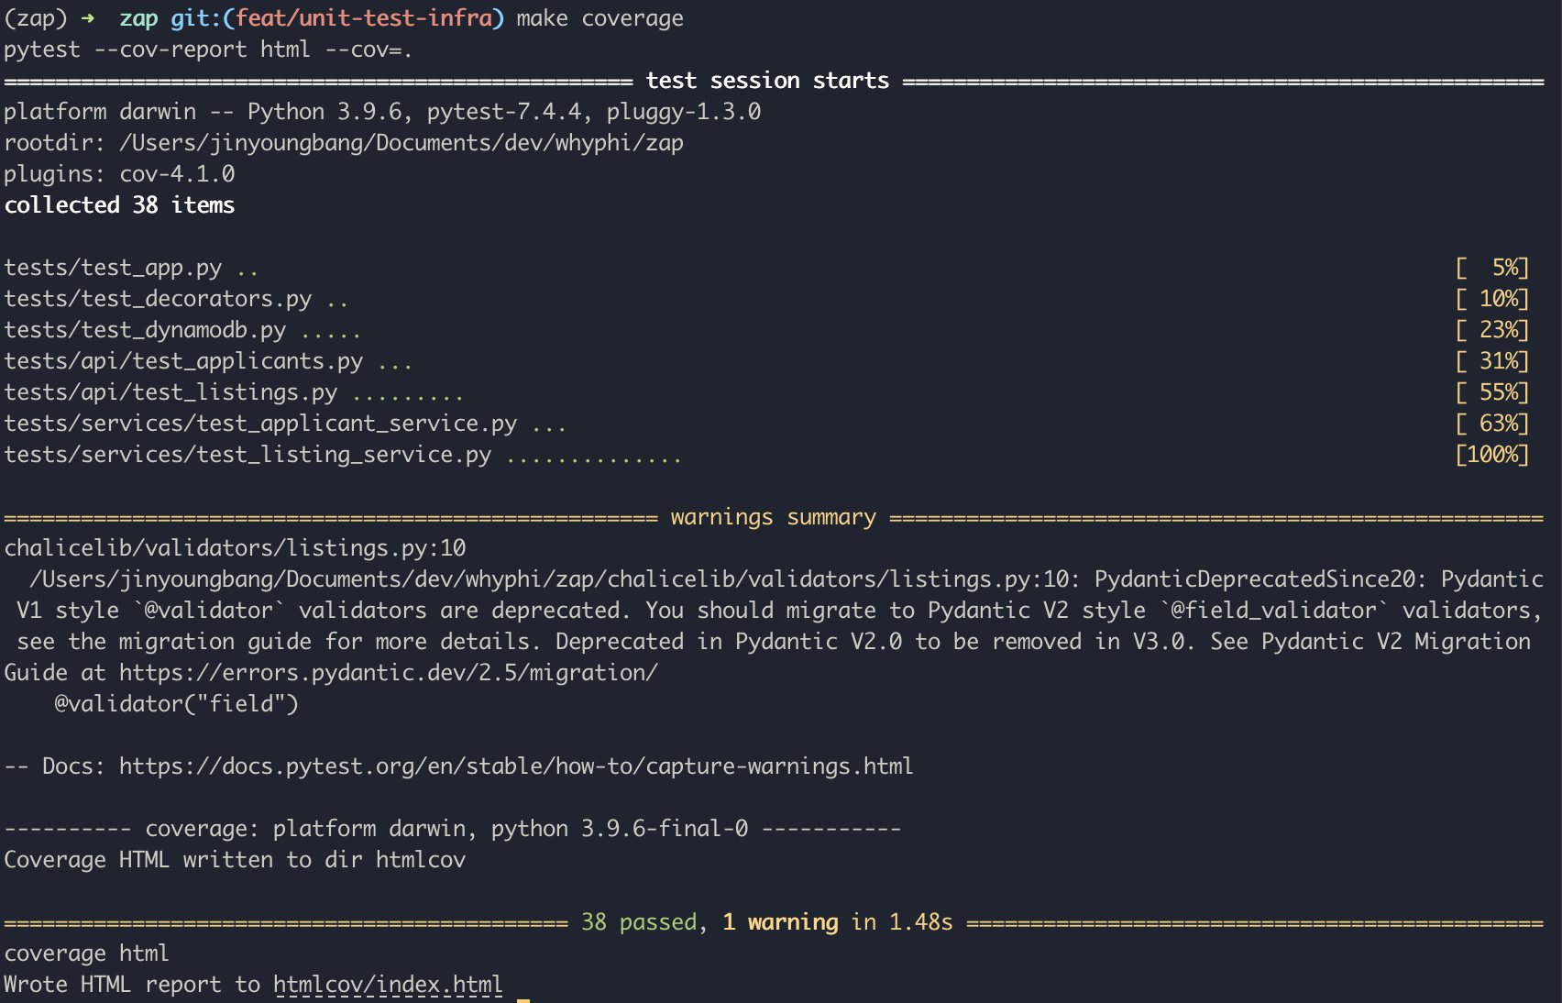The image size is (1562, 1003).
Task: Click the tests/services/test_listing_service.py path
Action: (x=247, y=455)
